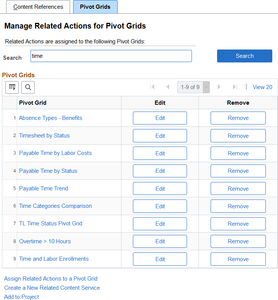Jump to last page arrow icon
278x300 pixels.
[235, 87]
